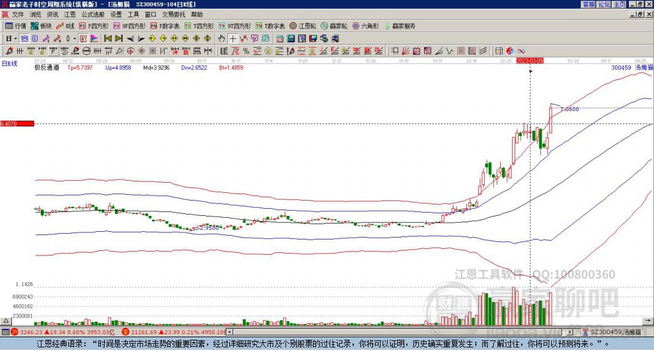Viewport: 654px width, 350px height.
Task: Click the 主页 homepage link
Action: 619,4
